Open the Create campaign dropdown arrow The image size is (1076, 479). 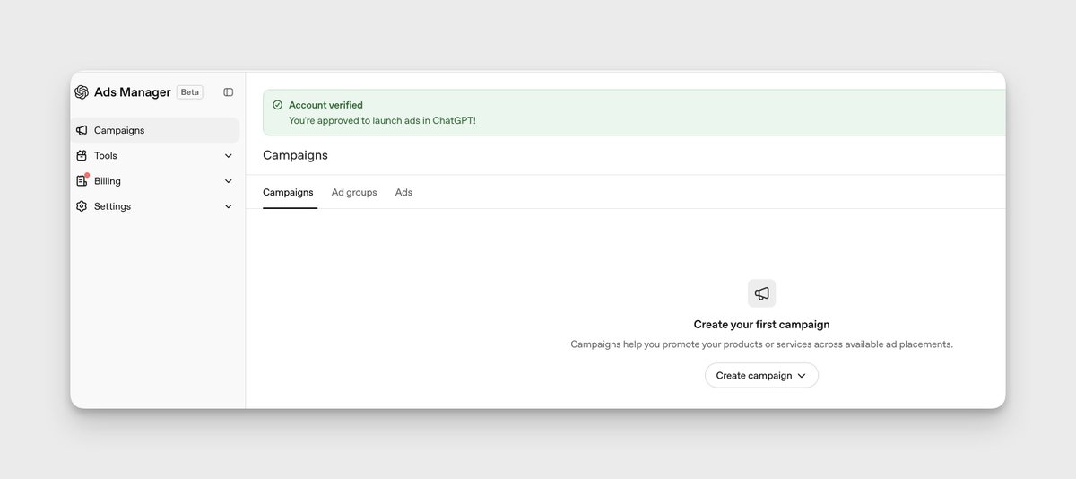pos(802,376)
